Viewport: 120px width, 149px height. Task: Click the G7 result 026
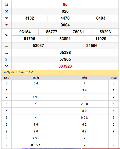click(65, 11)
